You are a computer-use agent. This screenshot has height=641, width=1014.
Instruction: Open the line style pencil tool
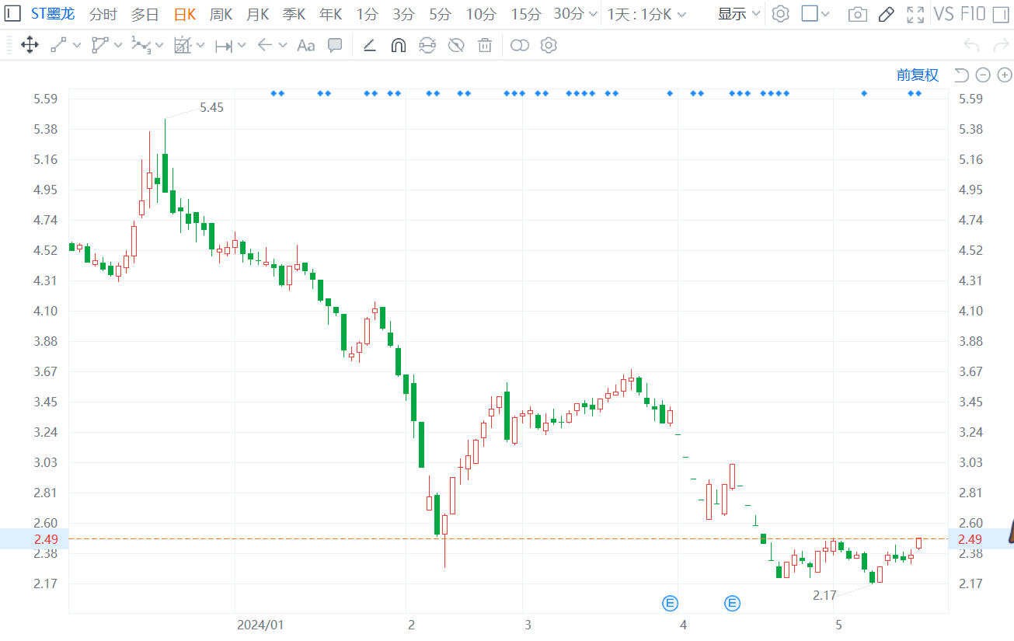[370, 45]
